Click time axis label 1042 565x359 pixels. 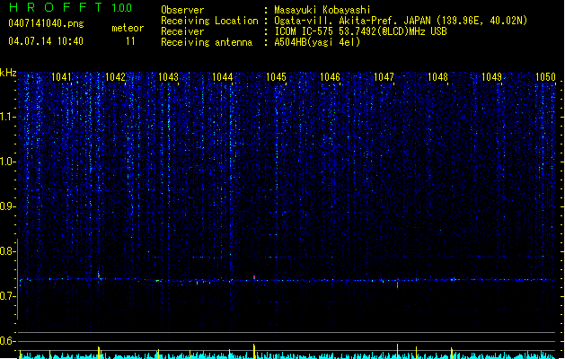(115, 76)
